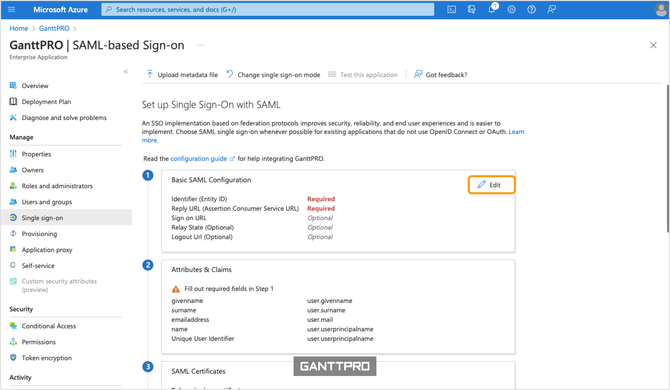
Task: Go to GanttPRO breadcrumb
Action: click(x=54, y=28)
